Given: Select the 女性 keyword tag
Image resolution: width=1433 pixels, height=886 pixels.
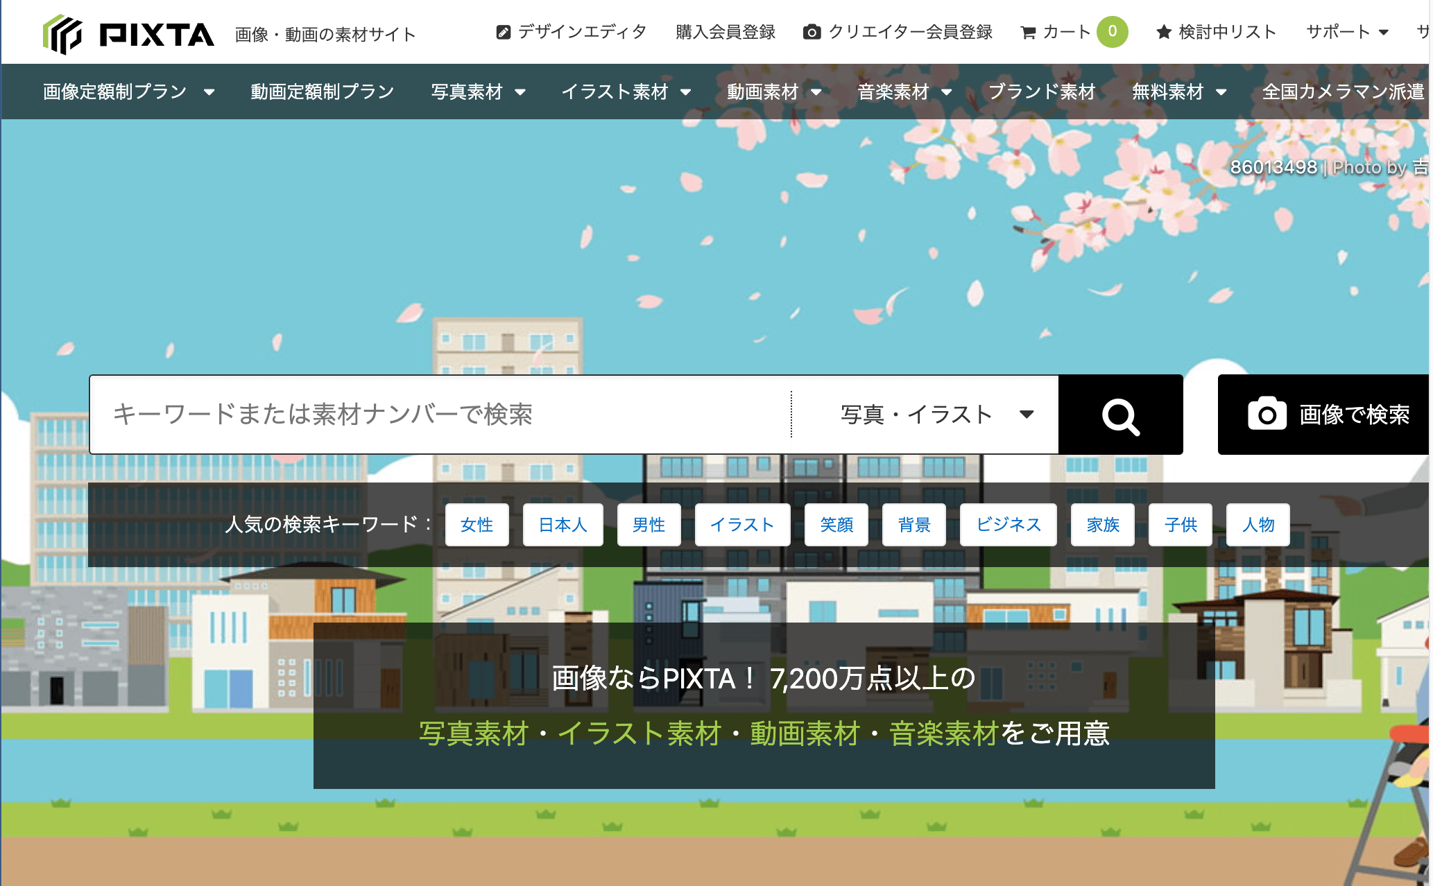Looking at the screenshot, I should click(477, 525).
